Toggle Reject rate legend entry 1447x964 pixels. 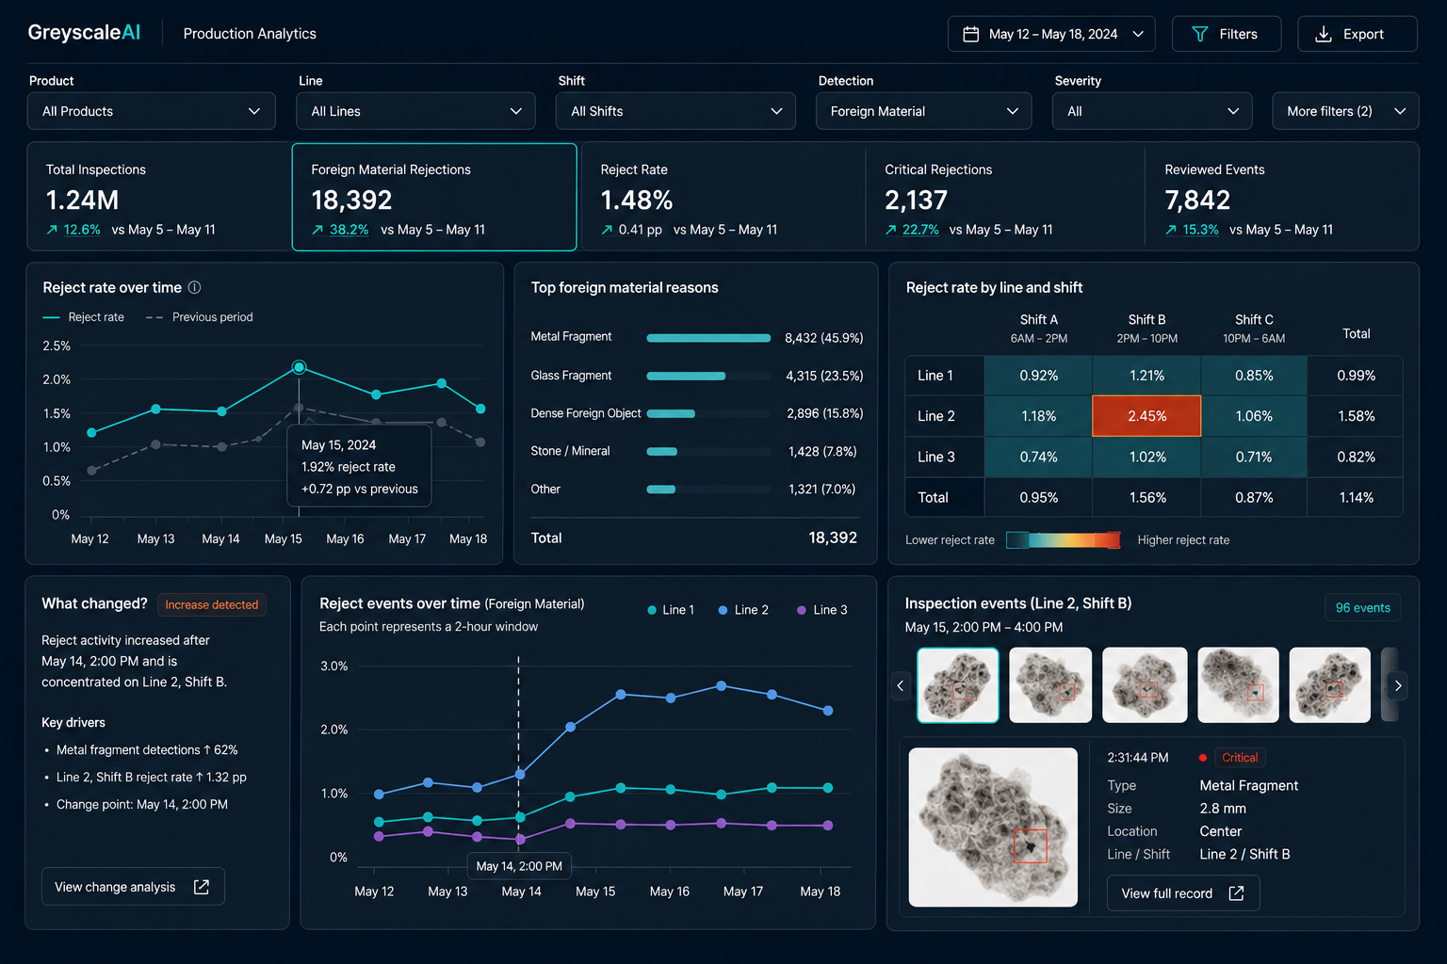84,317
